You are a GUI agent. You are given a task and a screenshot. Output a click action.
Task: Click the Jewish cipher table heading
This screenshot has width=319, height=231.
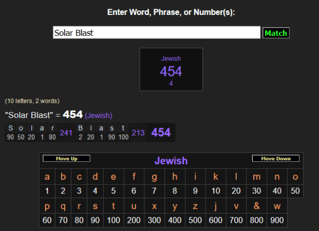click(171, 161)
